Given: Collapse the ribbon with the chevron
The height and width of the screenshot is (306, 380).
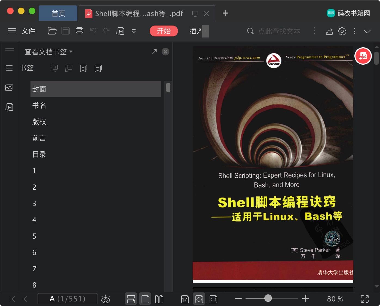Looking at the screenshot, I should [367, 32].
